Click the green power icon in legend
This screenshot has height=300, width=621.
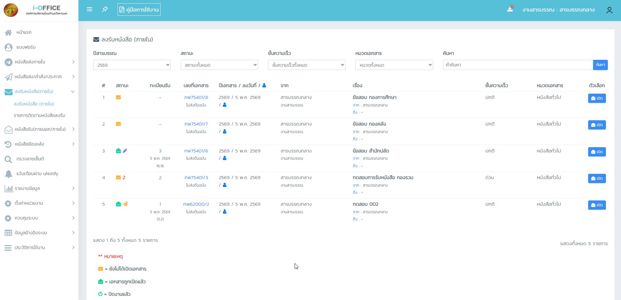point(100,294)
